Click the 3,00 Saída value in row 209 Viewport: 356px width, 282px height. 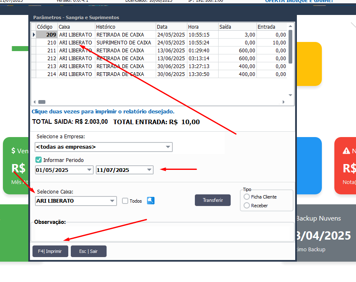click(237, 34)
